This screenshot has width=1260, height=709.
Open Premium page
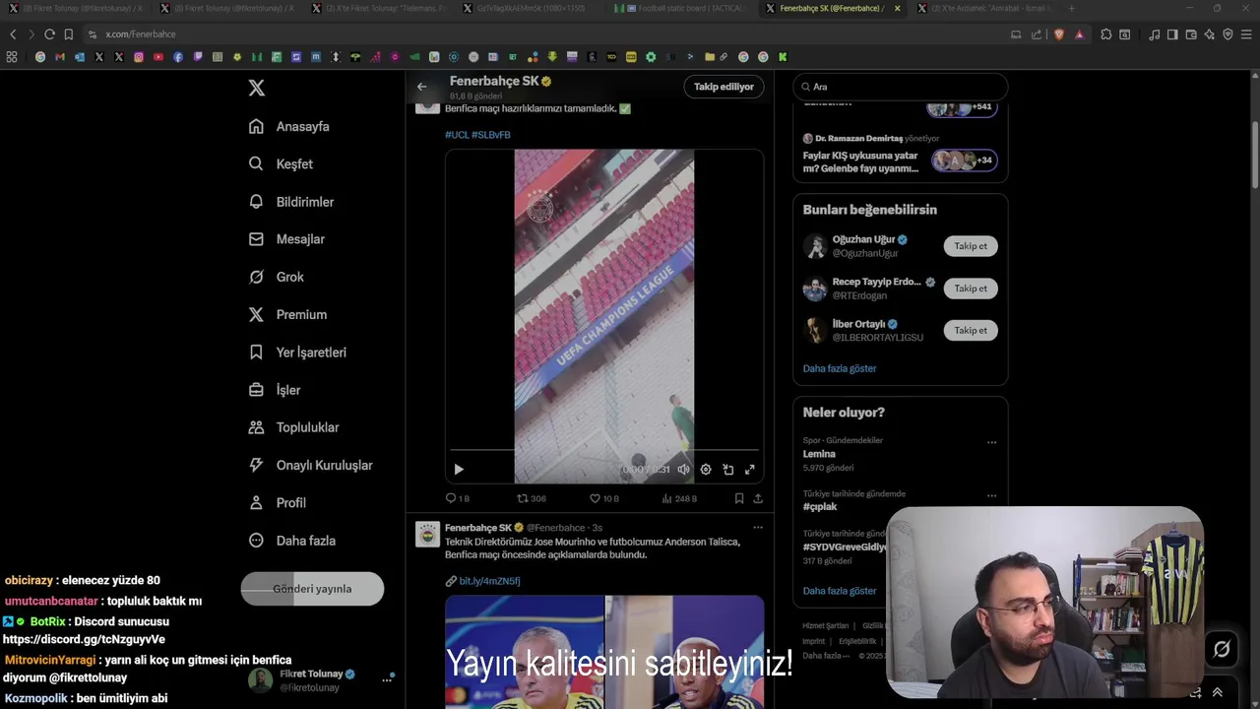coord(287,314)
